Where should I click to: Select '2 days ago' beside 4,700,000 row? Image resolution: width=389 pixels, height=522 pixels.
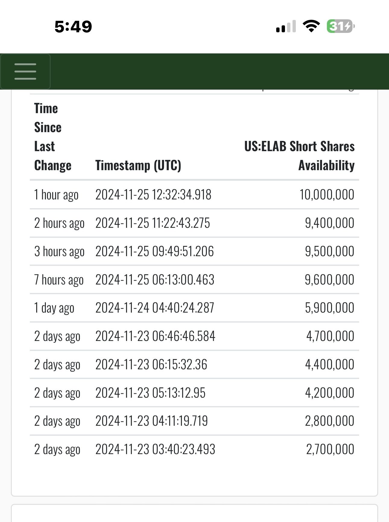pos(57,336)
